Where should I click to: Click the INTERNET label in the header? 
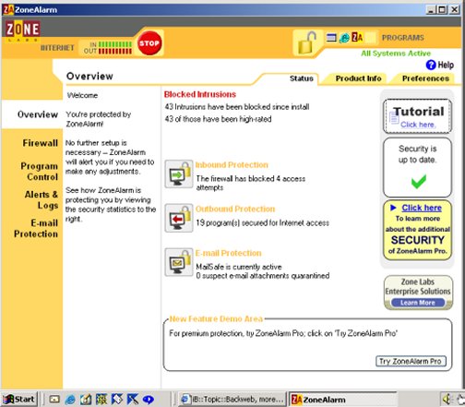(57, 48)
